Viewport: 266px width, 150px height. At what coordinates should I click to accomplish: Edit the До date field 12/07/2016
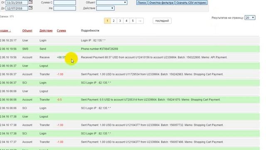click(17, 8)
